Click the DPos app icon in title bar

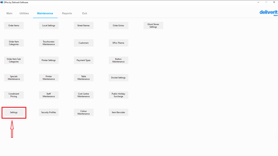coord(2,2)
